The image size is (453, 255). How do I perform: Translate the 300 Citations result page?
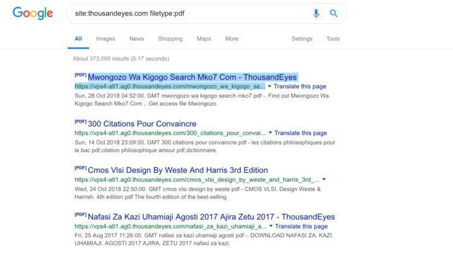click(x=301, y=133)
